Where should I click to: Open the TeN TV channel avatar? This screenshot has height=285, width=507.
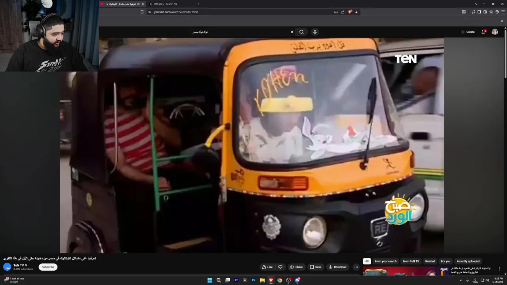click(7, 267)
